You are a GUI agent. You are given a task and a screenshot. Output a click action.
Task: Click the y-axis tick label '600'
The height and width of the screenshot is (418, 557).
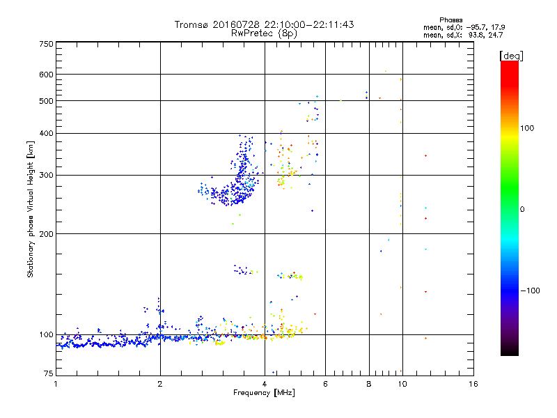click(46, 75)
